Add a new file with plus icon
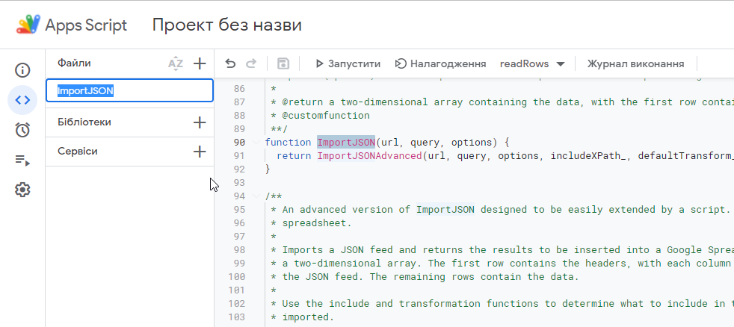734x327 pixels. [200, 63]
